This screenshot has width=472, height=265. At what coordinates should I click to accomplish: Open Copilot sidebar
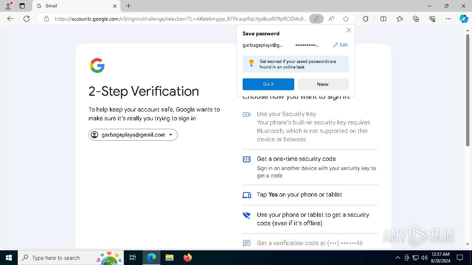[x=464, y=19]
